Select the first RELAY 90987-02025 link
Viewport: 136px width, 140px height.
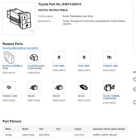coord(31,96)
